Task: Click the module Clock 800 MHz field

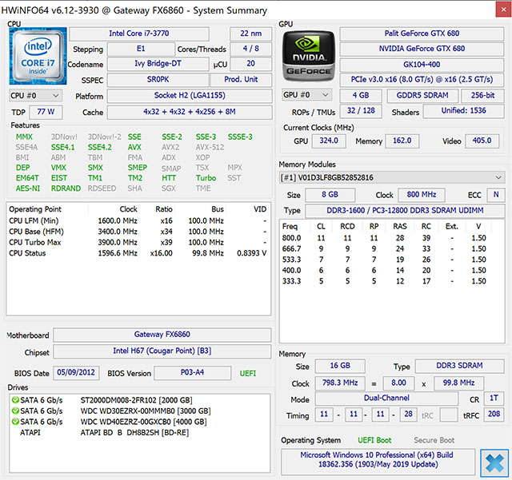Action: (x=422, y=195)
